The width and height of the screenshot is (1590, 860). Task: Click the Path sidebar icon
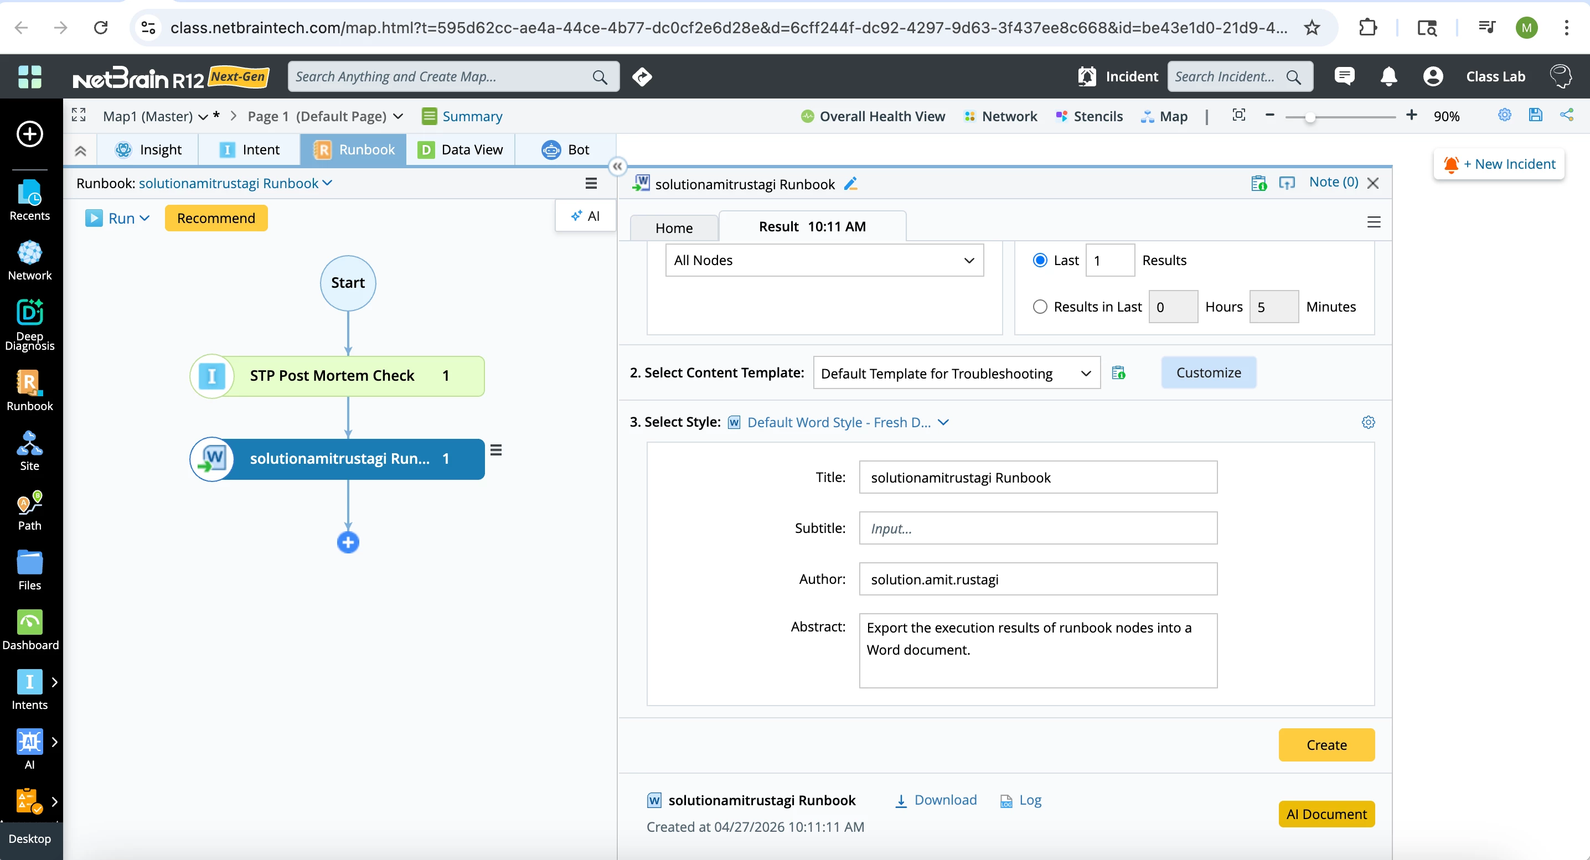30,510
